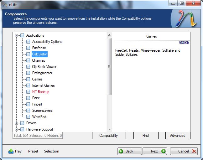Collapse the Applications tree node

[16, 35]
